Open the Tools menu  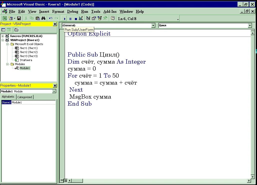[x=96, y=12]
